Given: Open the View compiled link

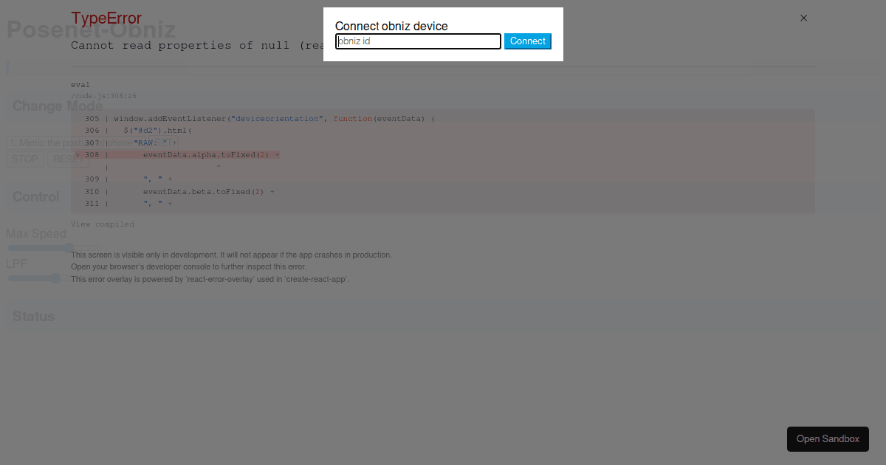Looking at the screenshot, I should 103,224.
